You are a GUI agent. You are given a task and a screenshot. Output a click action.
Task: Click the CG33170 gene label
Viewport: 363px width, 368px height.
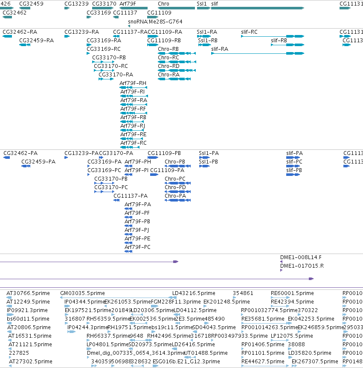click(x=104, y=4)
